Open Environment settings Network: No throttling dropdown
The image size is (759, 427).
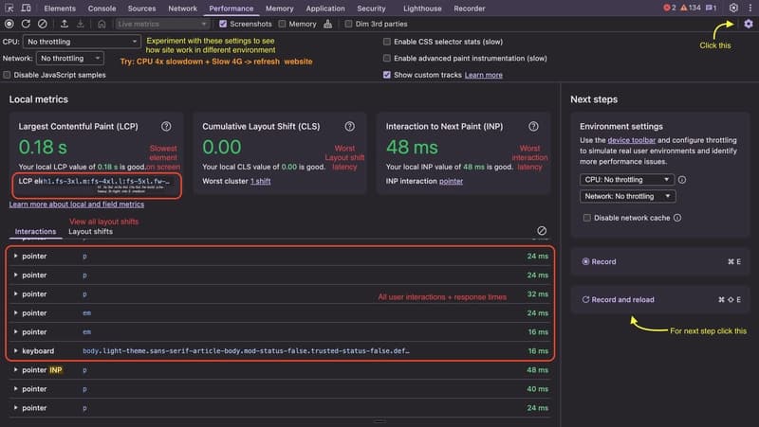pyautogui.click(x=627, y=196)
